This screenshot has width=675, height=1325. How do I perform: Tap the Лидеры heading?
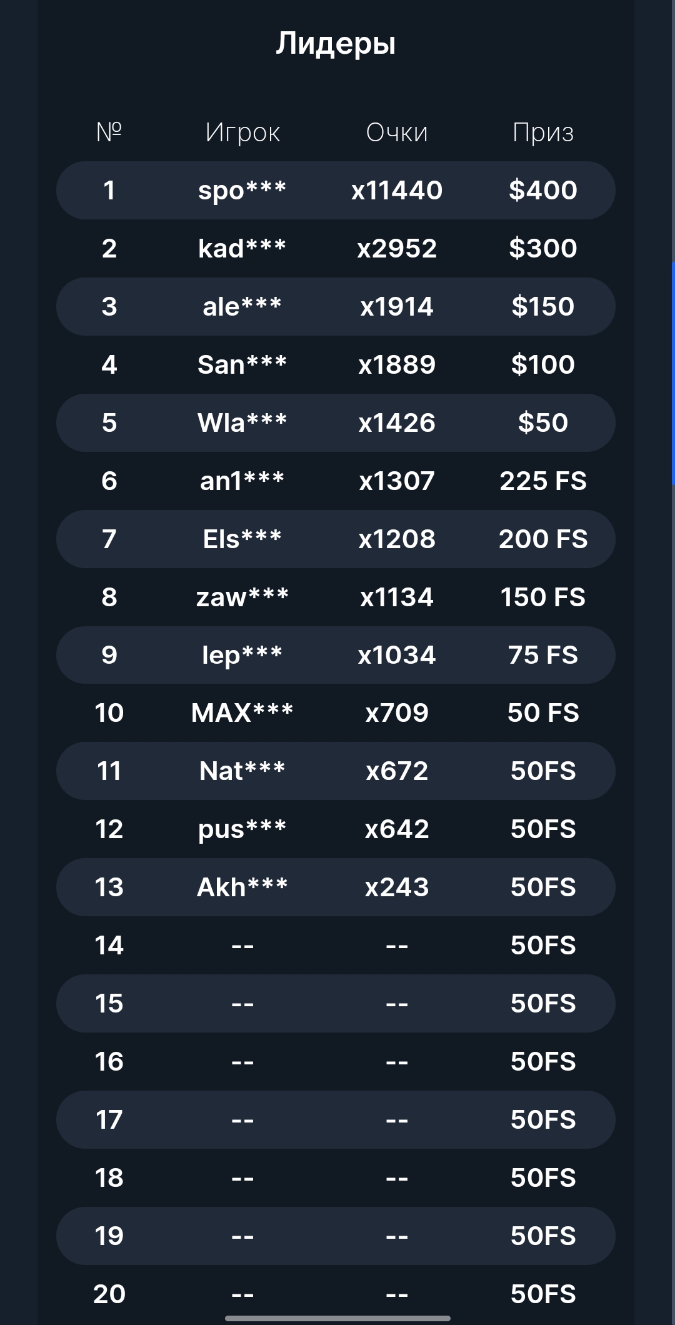coord(336,43)
